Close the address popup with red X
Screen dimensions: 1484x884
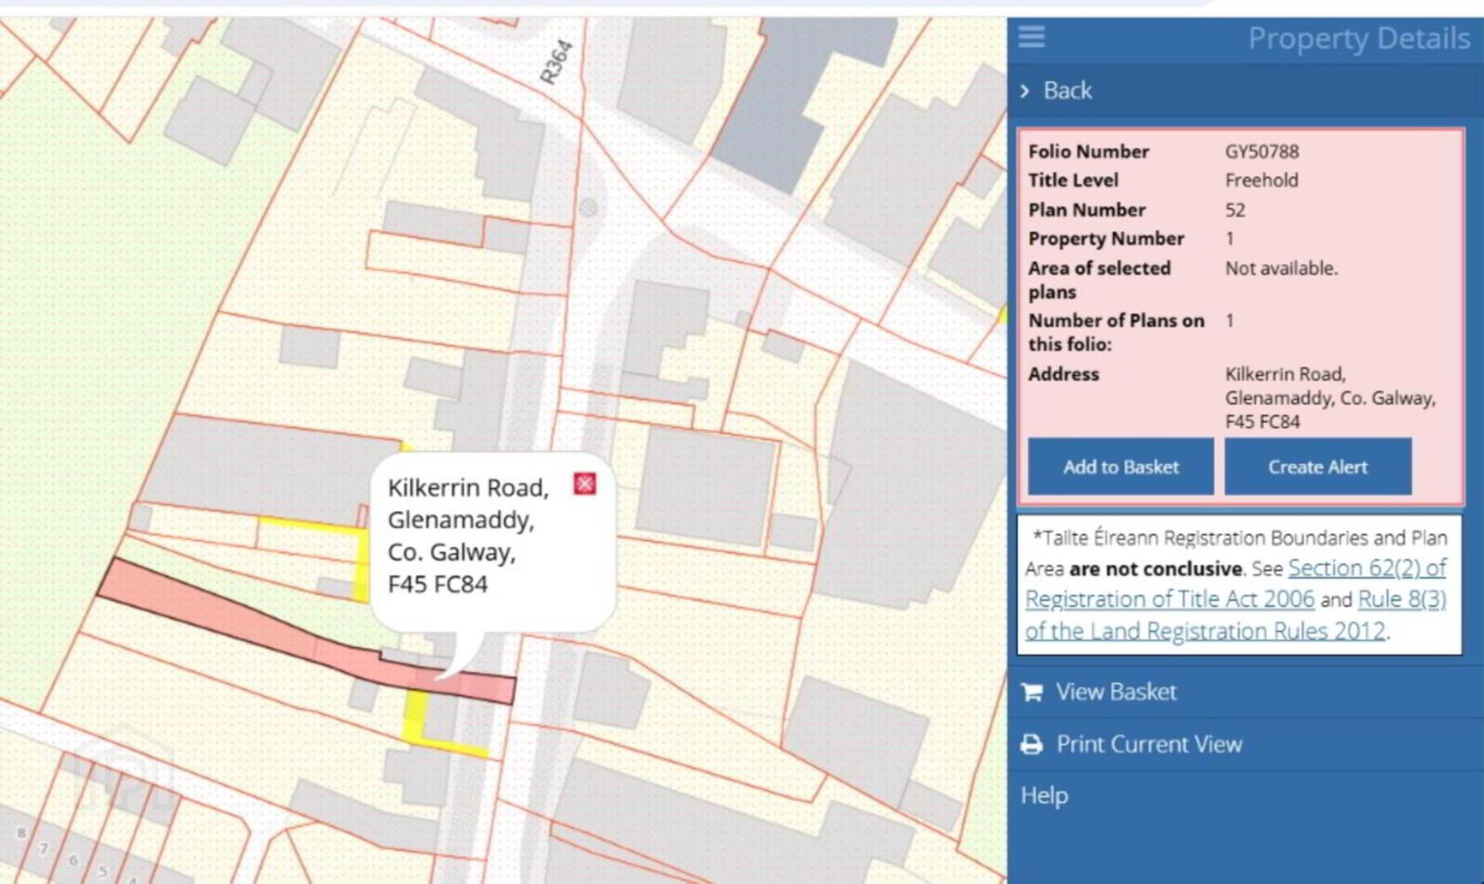pos(585,484)
